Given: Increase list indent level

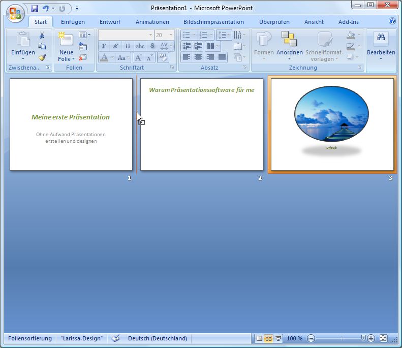Looking at the screenshot, I should click(198, 46).
